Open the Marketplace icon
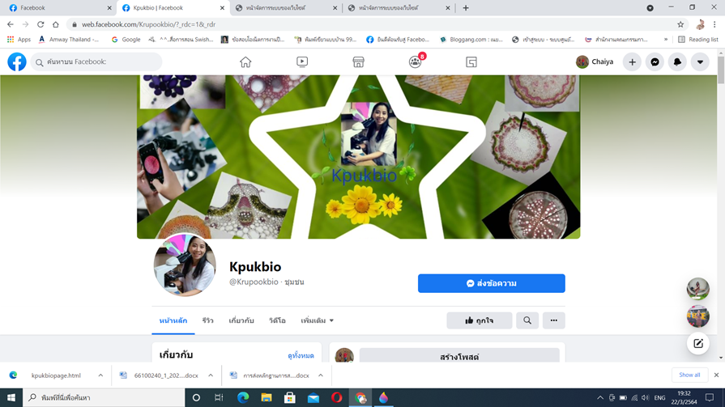 [x=358, y=62]
